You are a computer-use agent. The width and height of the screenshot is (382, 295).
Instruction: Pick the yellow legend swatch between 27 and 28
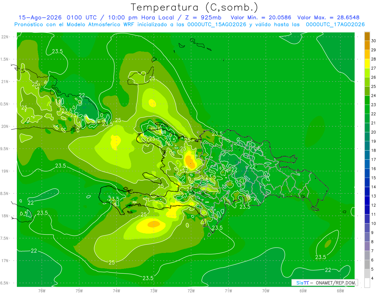pos(367,64)
